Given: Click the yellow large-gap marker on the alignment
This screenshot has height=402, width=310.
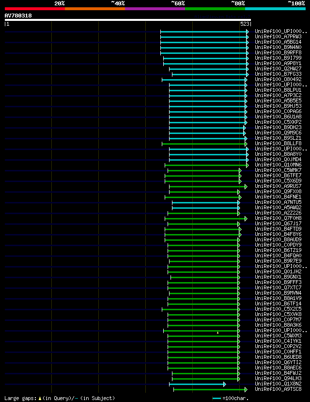Looking at the screenshot, I should click(x=217, y=333).
